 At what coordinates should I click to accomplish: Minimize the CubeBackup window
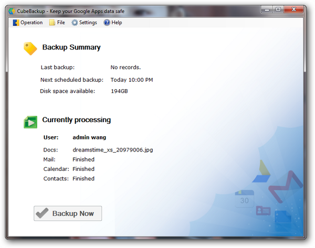267,9
